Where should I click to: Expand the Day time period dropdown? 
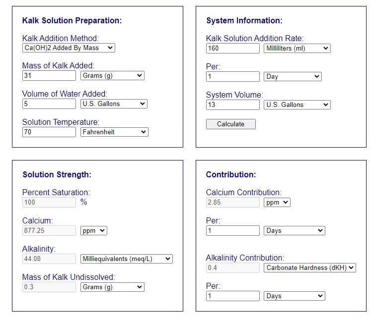coord(293,77)
